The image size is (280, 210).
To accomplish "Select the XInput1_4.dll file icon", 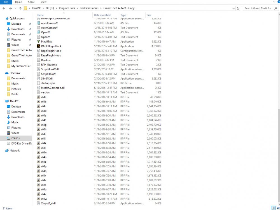I will [38, 203].
